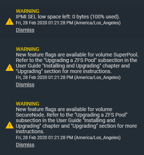Dismiss the SecureNode feature flags warning

pyautogui.click(x=25, y=145)
